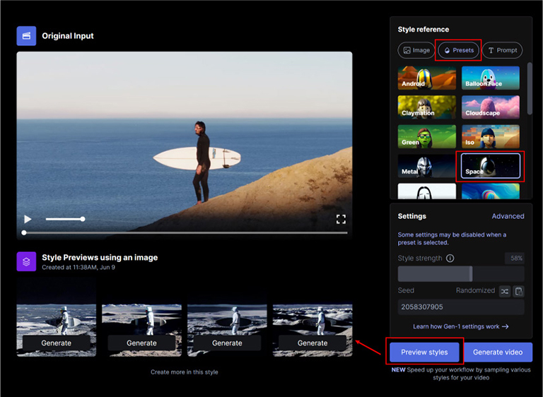Click Create more in this style
Screen dimensions: 543x397
185,372
